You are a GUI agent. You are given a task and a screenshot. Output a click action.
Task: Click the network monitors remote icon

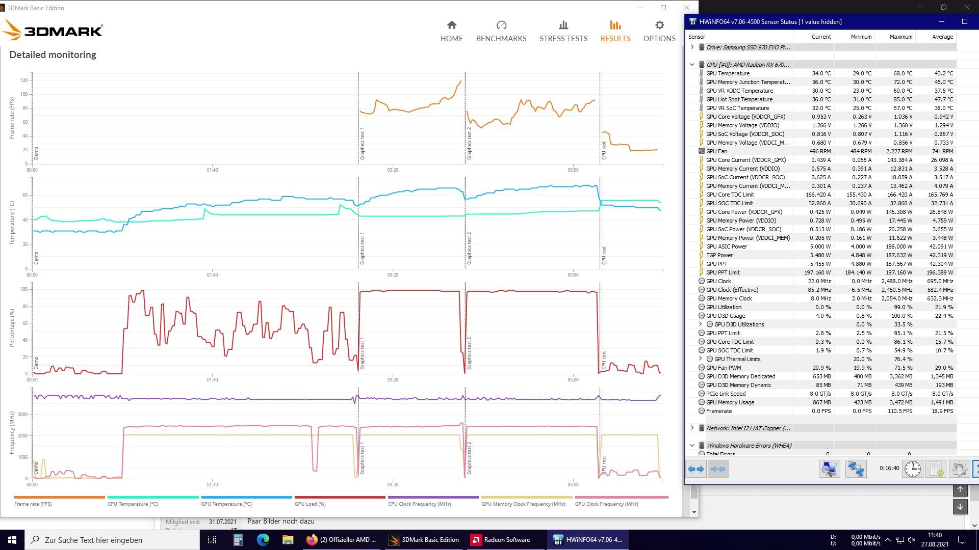[856, 469]
